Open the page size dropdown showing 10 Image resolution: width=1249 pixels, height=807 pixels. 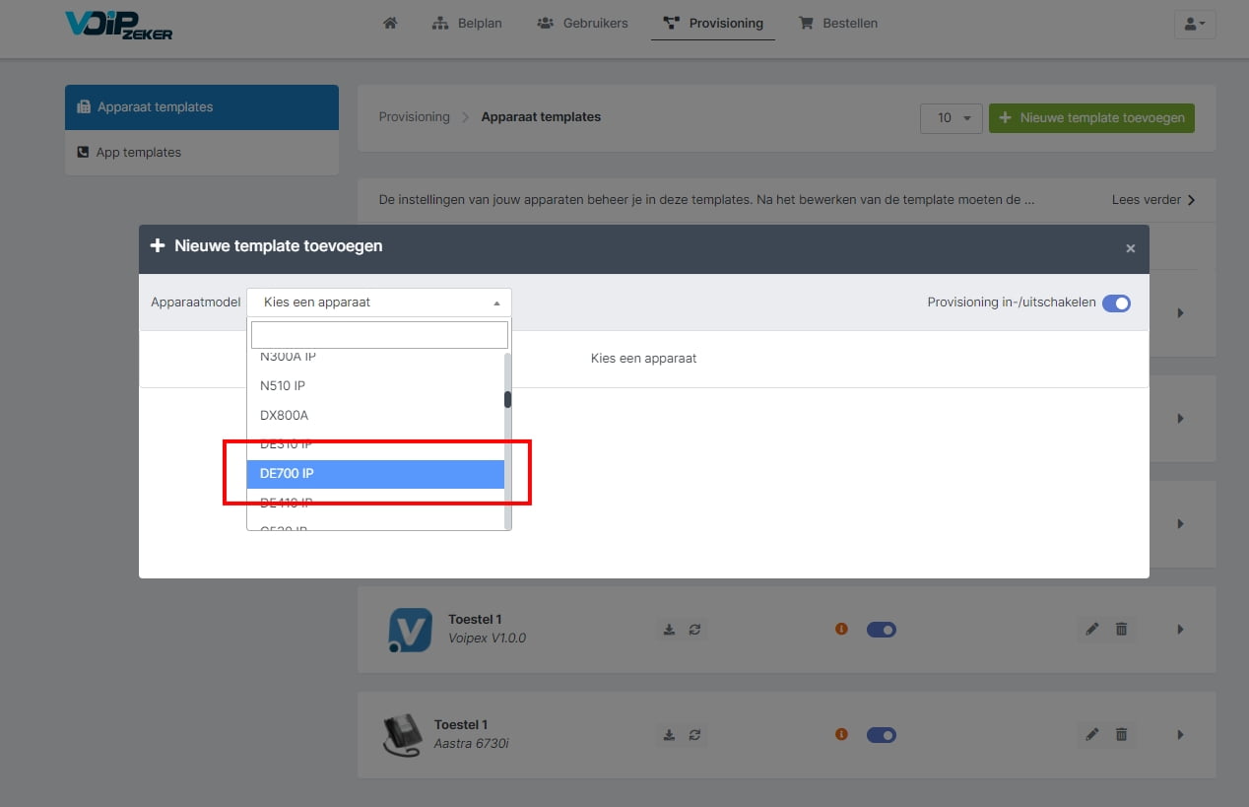tap(952, 118)
